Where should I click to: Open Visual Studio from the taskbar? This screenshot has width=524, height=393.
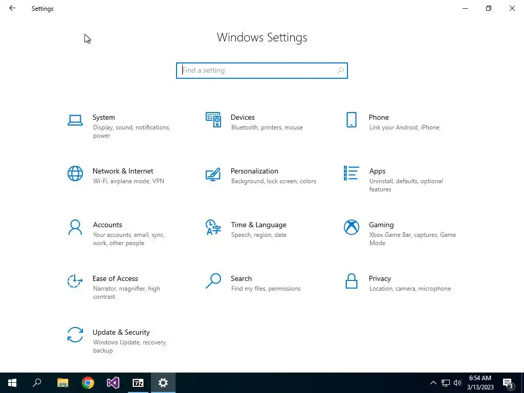tap(113, 383)
